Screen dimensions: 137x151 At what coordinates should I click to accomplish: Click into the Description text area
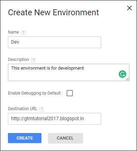[69, 72]
